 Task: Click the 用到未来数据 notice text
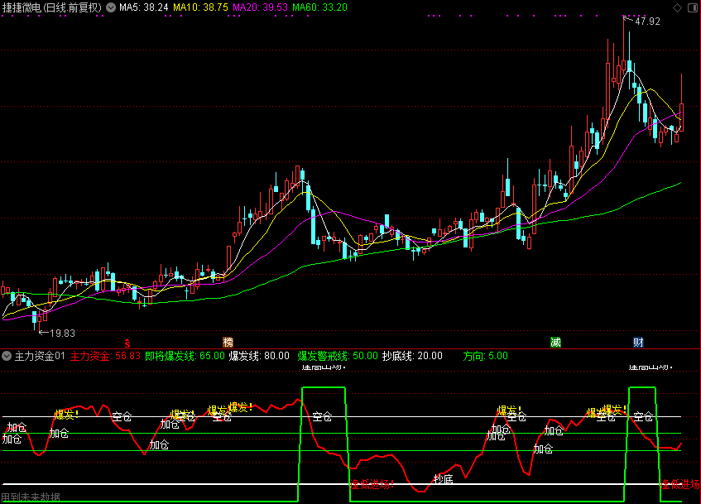pos(31,497)
